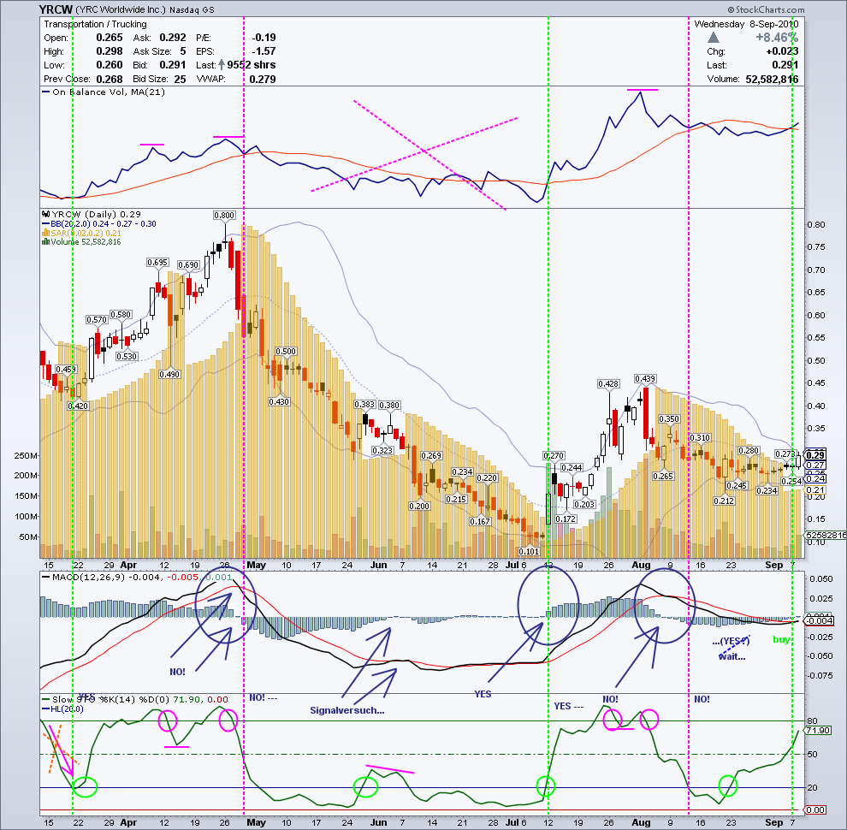Screen dimensions: 847x830
Task: Click the Ask price 0.292
Action: [173, 38]
